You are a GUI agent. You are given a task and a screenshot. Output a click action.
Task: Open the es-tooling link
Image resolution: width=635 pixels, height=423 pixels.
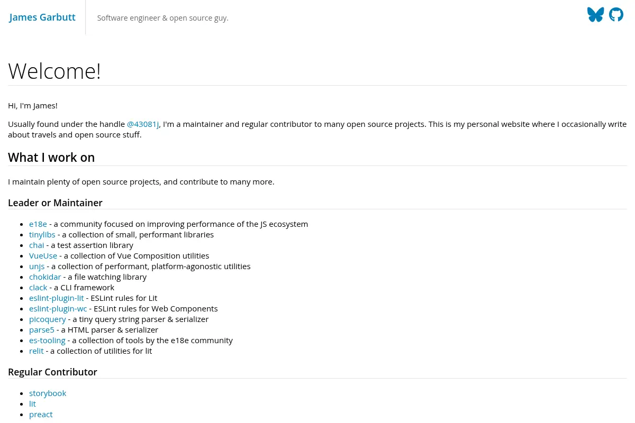47,341
